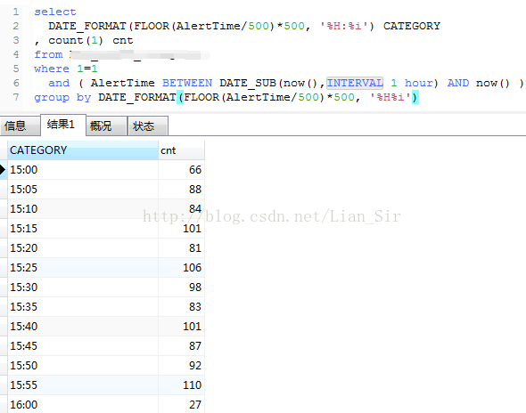Click line number 6 in the editor gutter
The height and width of the screenshot is (413, 526).
point(16,83)
